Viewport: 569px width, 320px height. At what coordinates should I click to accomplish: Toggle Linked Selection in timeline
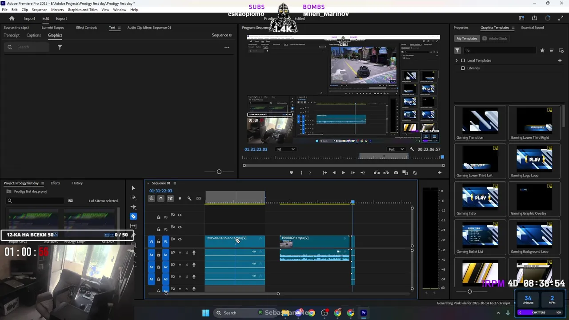170,198
